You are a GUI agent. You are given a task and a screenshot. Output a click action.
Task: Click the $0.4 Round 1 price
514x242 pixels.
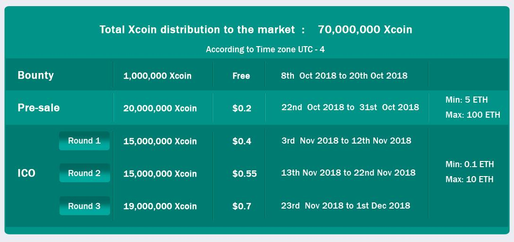tap(242, 141)
